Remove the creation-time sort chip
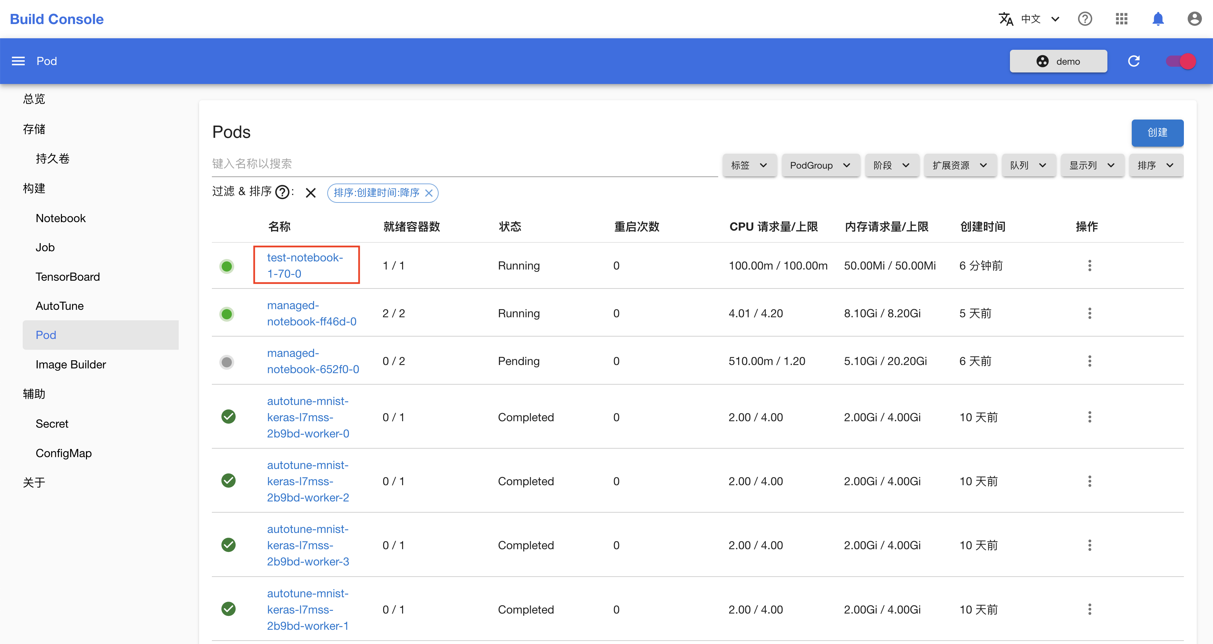Screen dimensions: 1213x644 click(x=428, y=193)
